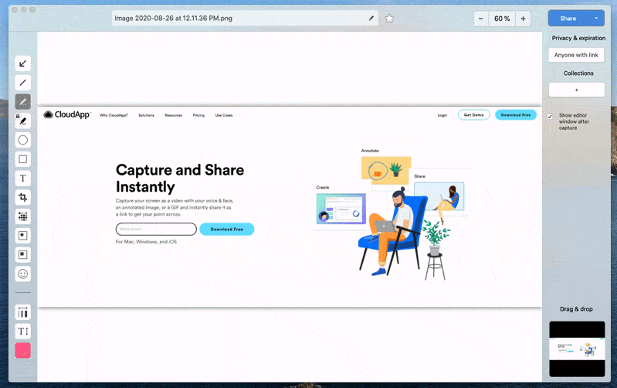This screenshot has height=388, width=617.
Task: Toggle Show editor window after capture checkbox
Action: pyautogui.click(x=550, y=117)
